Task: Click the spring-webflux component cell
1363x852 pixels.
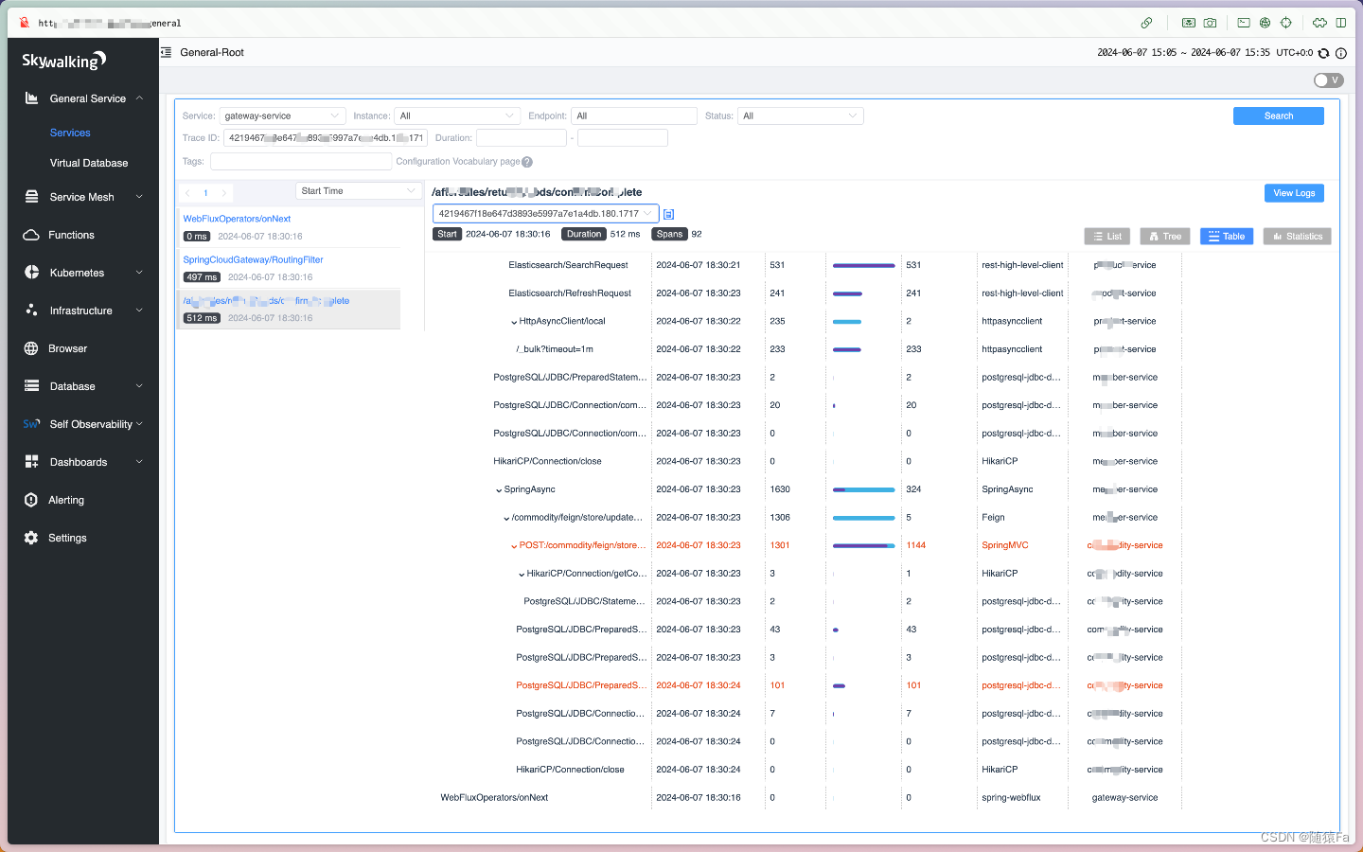Action: click(x=1011, y=798)
